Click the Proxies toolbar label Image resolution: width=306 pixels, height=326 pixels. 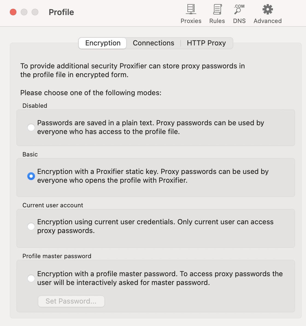191,21
